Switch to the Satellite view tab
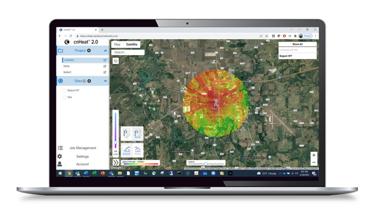 (x=132, y=45)
